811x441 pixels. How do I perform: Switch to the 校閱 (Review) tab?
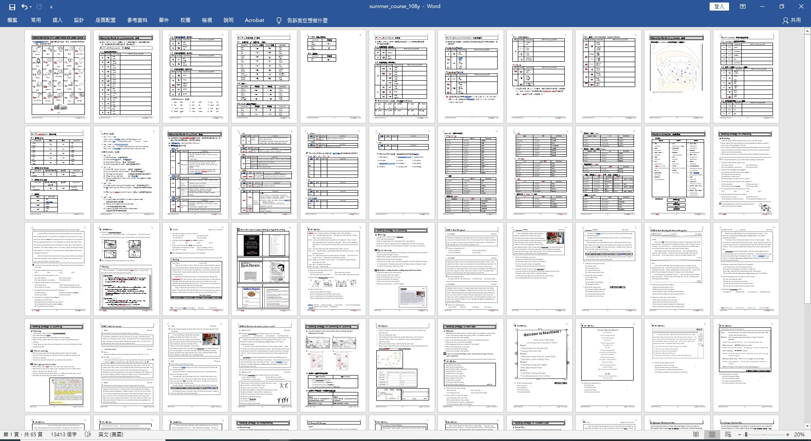tap(185, 20)
